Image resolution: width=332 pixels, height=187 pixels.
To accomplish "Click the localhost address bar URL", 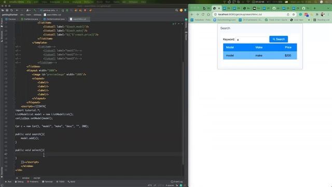I will (240, 15).
